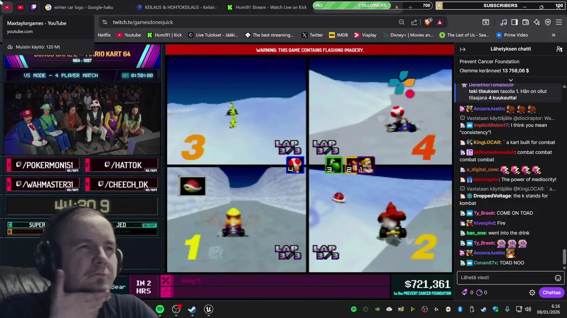Open the browser hamburger menu
This screenshot has width=567, height=318.
click(x=559, y=22)
